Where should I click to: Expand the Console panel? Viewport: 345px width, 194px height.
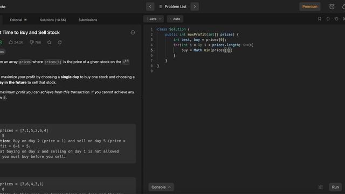[161, 187]
